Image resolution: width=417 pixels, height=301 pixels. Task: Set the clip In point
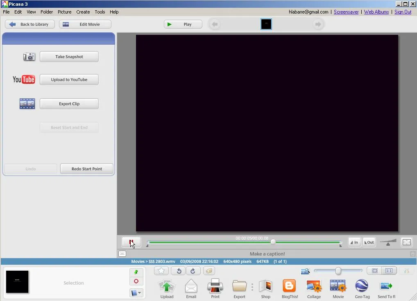point(354,242)
